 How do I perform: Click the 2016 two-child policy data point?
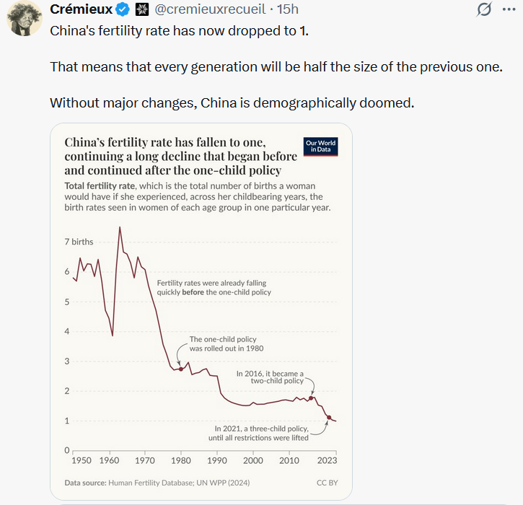coord(311,398)
